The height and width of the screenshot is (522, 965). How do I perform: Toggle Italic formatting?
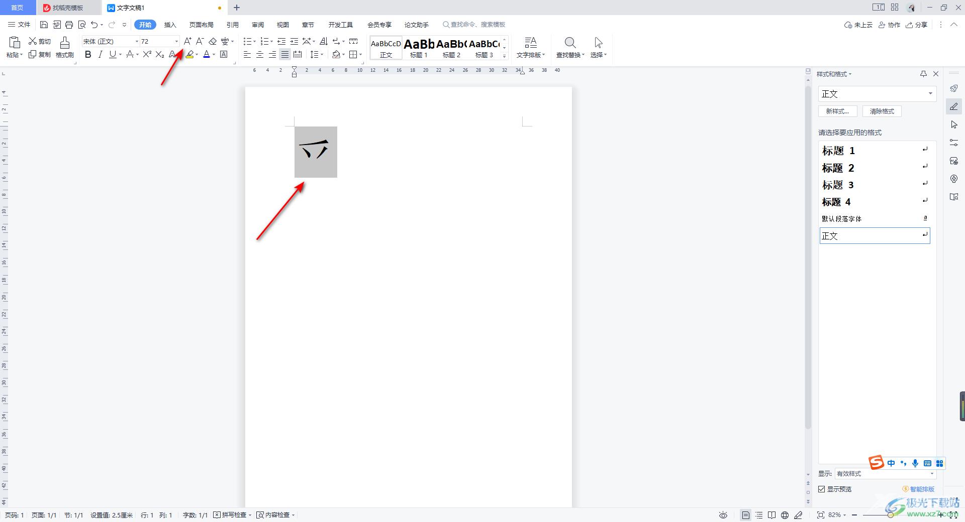click(x=100, y=54)
